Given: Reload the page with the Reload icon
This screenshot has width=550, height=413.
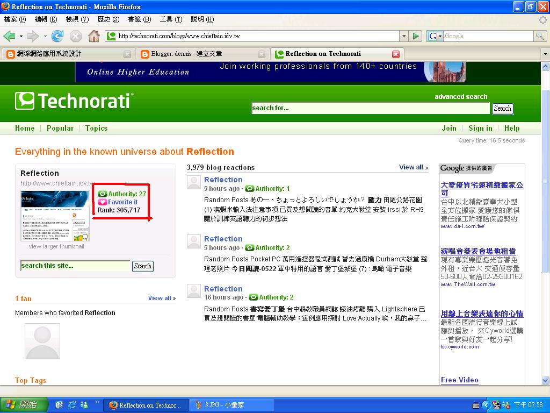Looking at the screenshot, I should pyautogui.click(x=57, y=36).
